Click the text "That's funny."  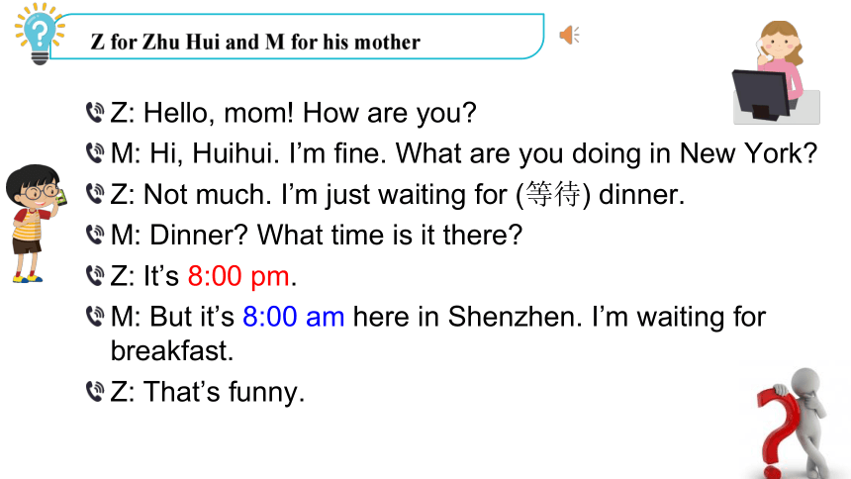(x=225, y=392)
